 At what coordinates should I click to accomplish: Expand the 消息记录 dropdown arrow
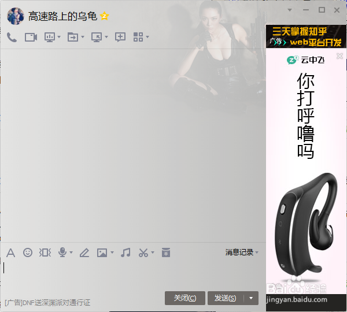coord(257,252)
